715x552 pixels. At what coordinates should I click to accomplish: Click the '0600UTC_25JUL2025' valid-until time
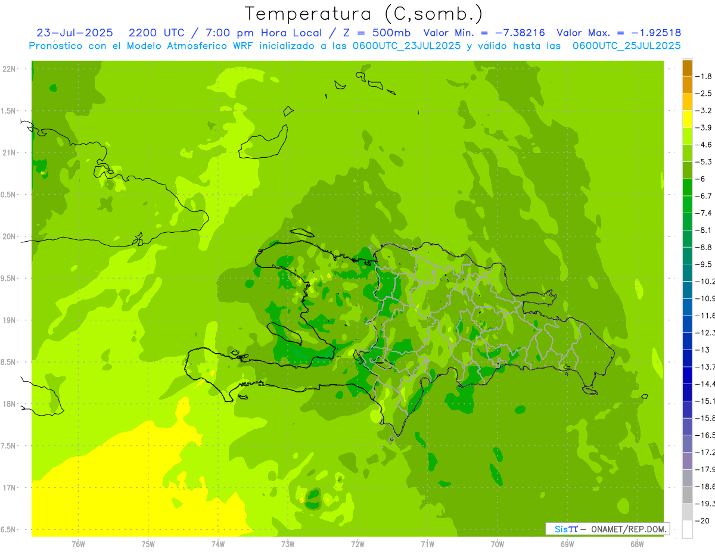(626, 46)
